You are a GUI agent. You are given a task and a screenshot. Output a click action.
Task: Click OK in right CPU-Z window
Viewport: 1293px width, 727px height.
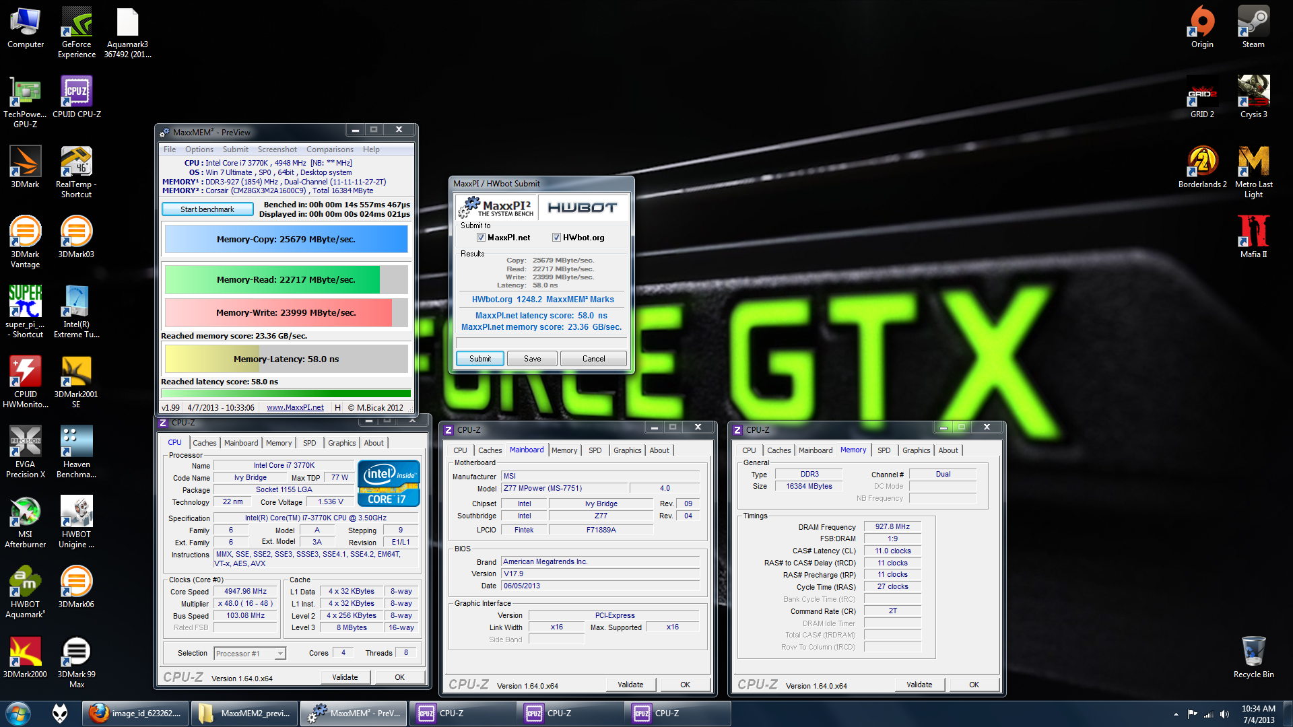[974, 685]
